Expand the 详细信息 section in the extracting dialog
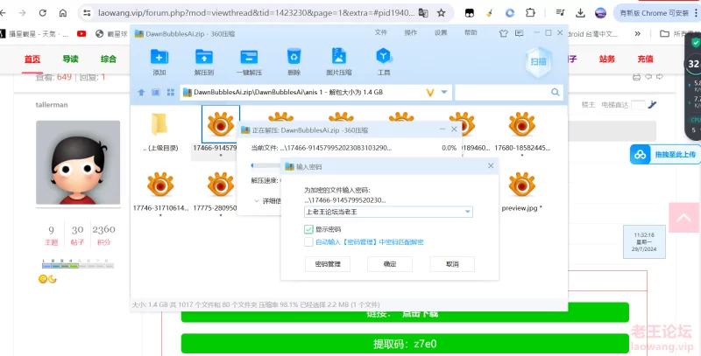This screenshot has width=701, height=356. (267, 201)
